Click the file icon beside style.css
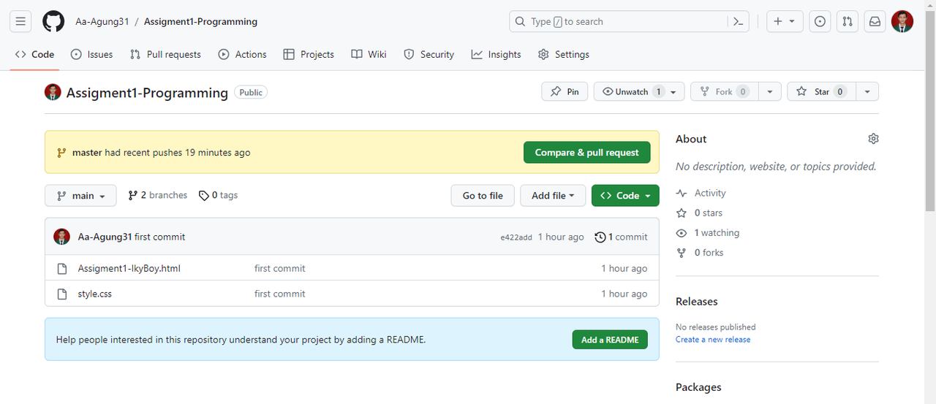The image size is (936, 404). click(63, 294)
